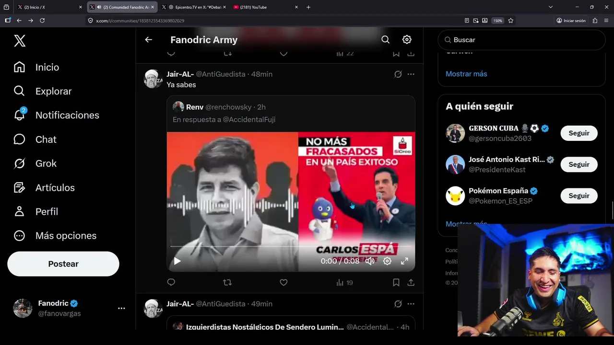Open Artículos in the sidebar

44,187
